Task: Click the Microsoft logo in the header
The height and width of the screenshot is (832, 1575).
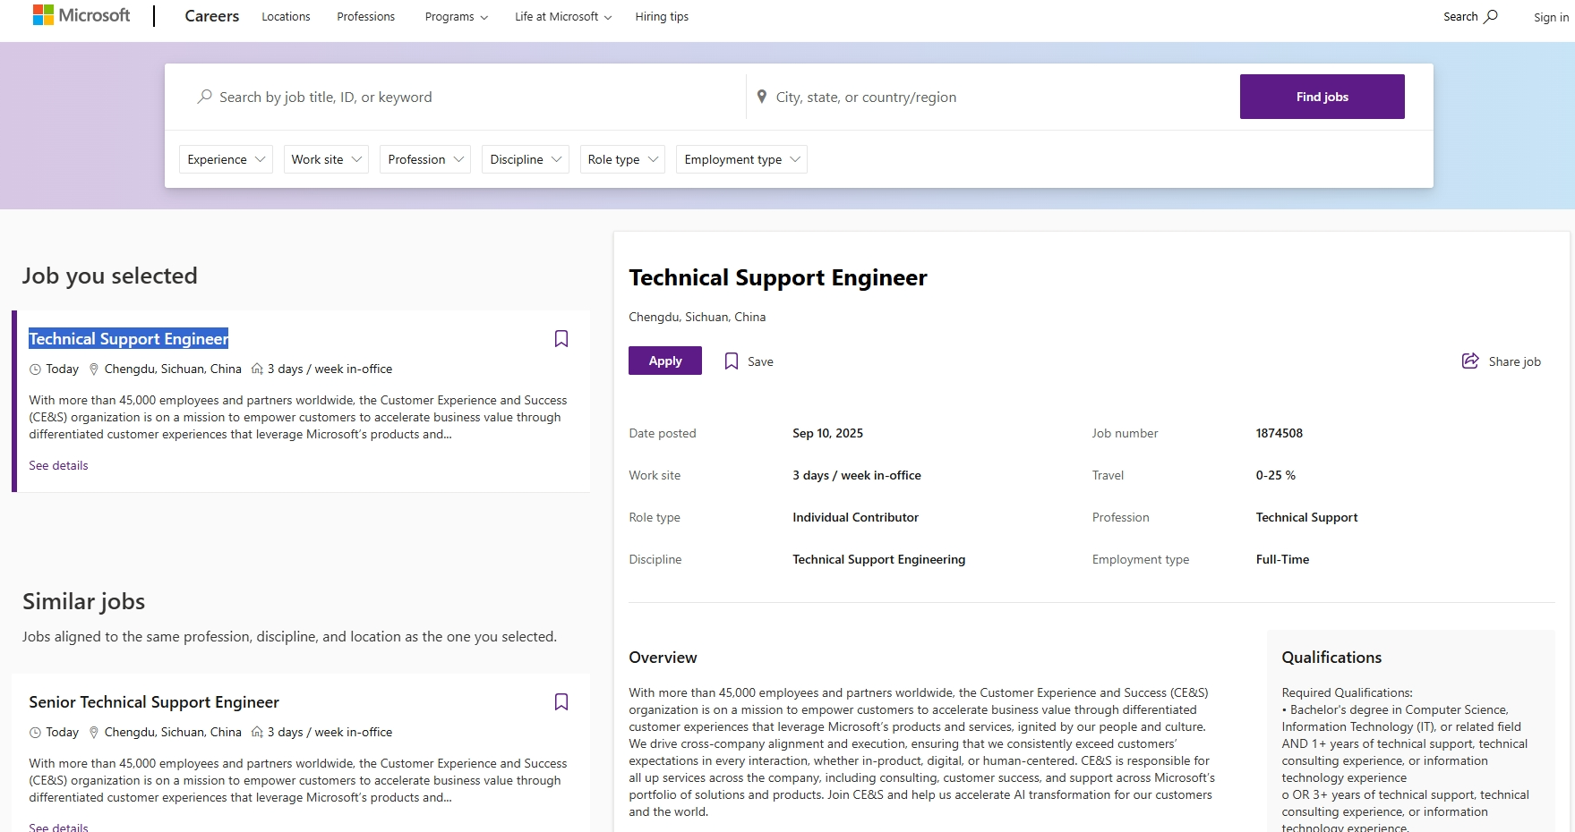Action: point(81,16)
